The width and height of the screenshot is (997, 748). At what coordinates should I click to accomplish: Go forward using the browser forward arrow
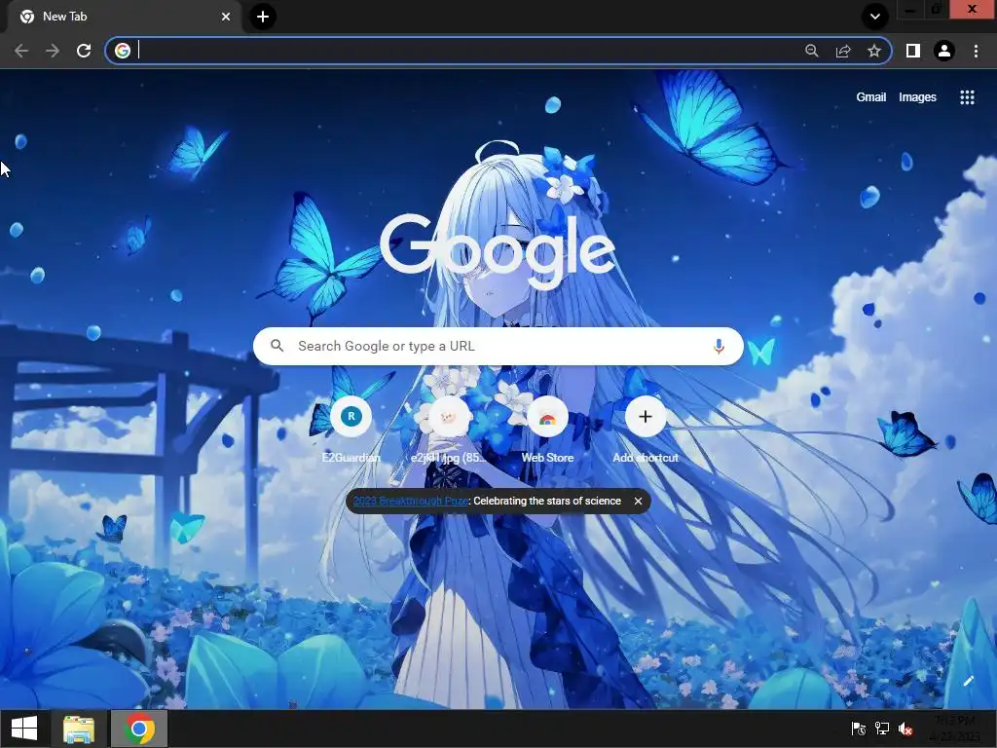coord(53,51)
